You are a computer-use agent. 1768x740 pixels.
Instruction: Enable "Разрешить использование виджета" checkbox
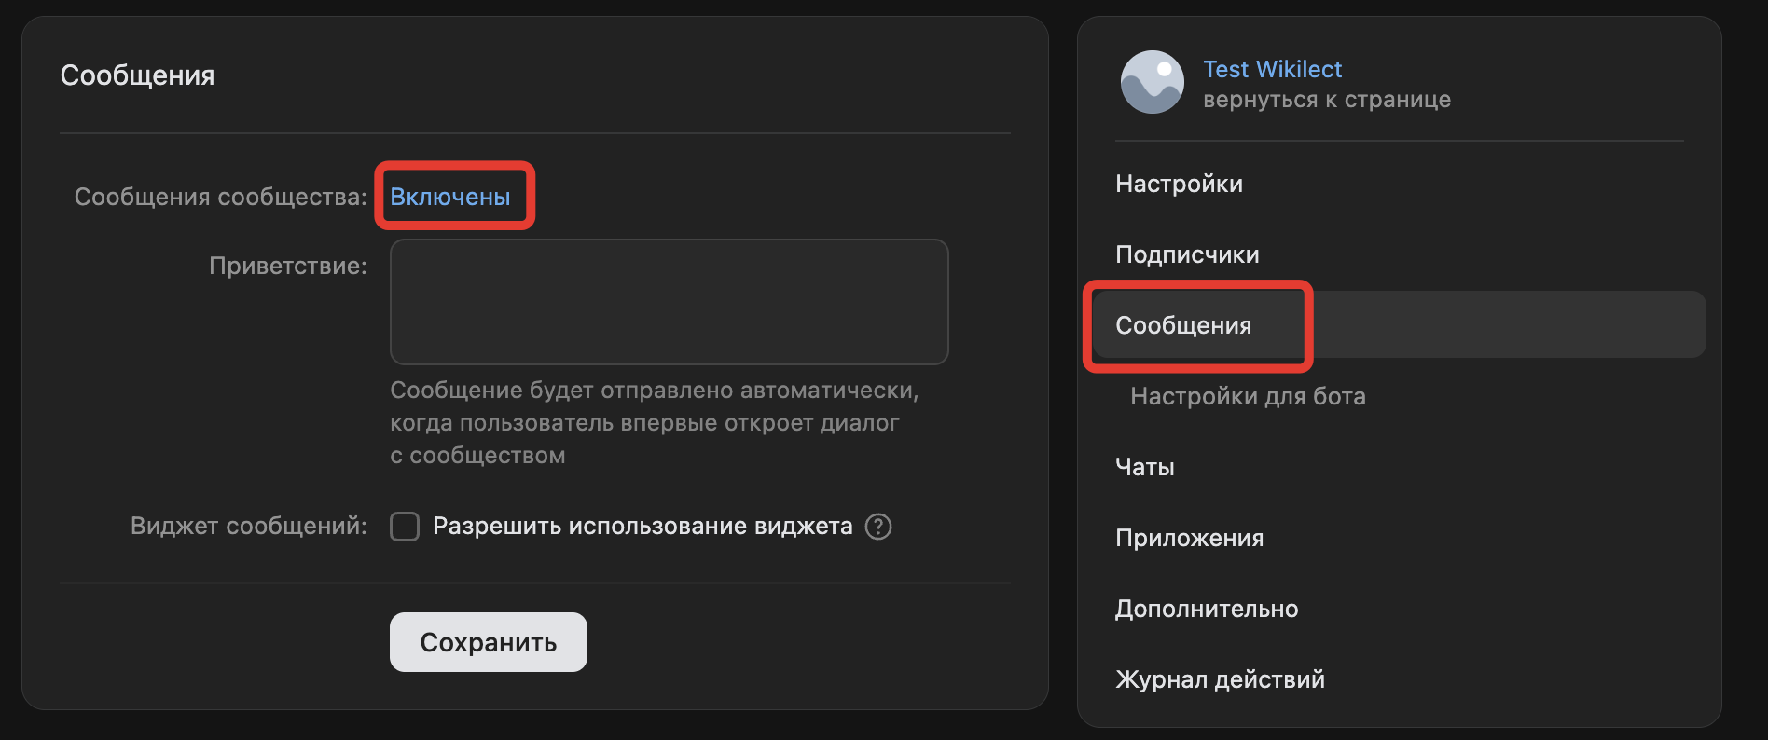[x=404, y=527]
